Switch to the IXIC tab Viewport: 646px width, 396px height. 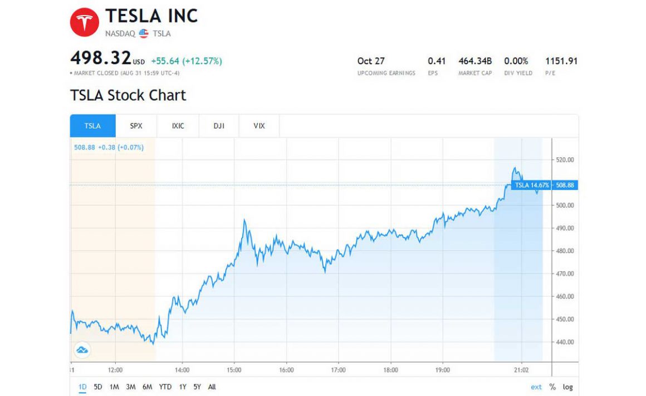tap(177, 126)
